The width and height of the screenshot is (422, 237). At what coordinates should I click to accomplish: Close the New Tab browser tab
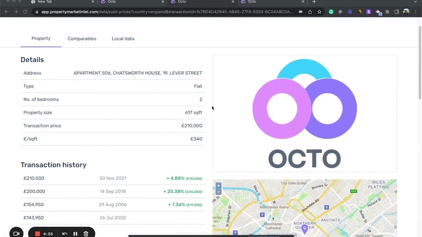pyautogui.click(x=93, y=2)
